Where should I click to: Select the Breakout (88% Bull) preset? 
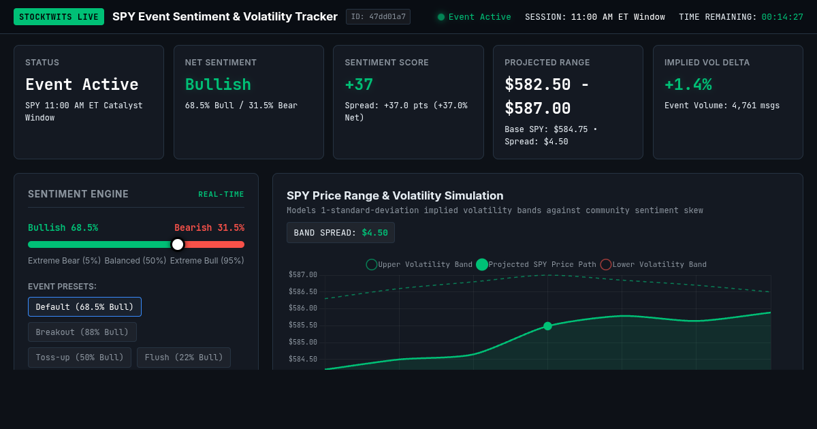pos(82,332)
